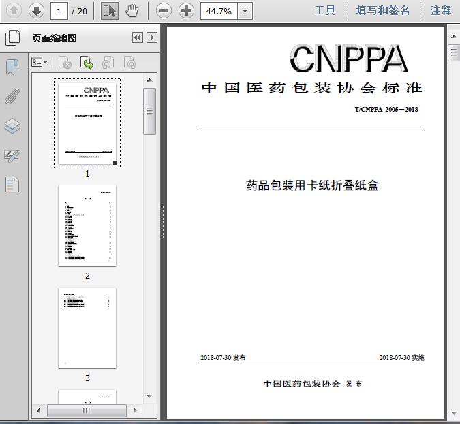Image resolution: width=460 pixels, height=424 pixels.
Task: Click the 中国医药包装协会 发布 footer text
Action: (x=313, y=384)
